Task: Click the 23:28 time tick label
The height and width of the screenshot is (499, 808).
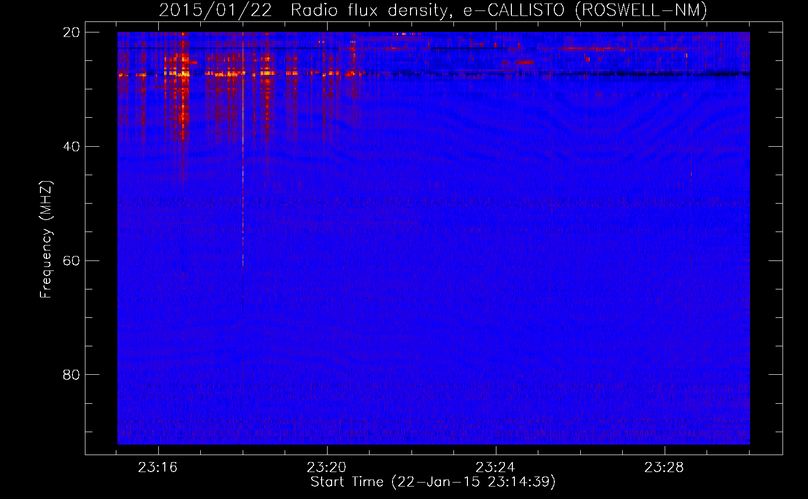Action: pos(664,468)
